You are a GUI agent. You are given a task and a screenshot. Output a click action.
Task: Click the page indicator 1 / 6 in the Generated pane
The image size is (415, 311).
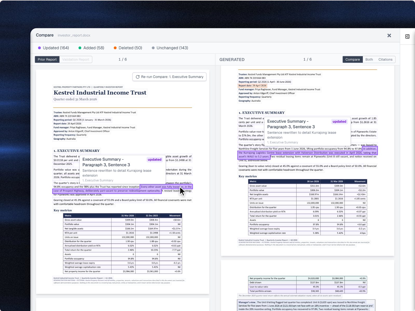[308, 59]
